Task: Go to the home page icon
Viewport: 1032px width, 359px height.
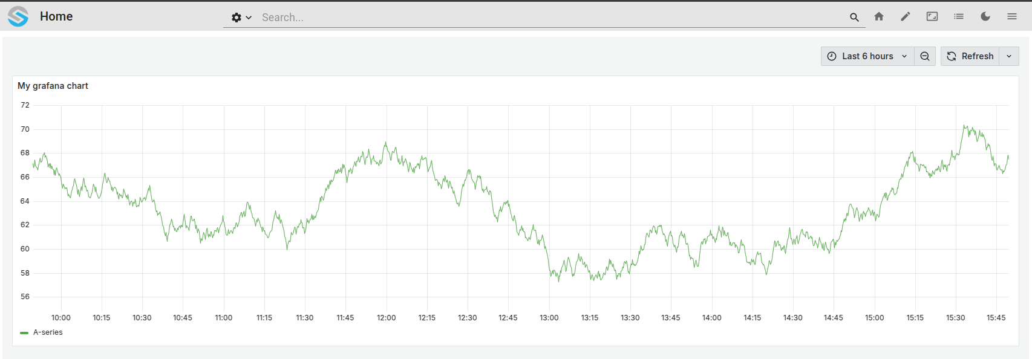Action: (x=879, y=16)
